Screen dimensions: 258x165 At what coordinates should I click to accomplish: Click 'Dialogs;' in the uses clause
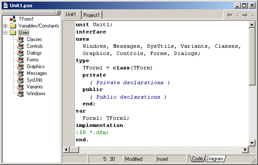point(187,53)
